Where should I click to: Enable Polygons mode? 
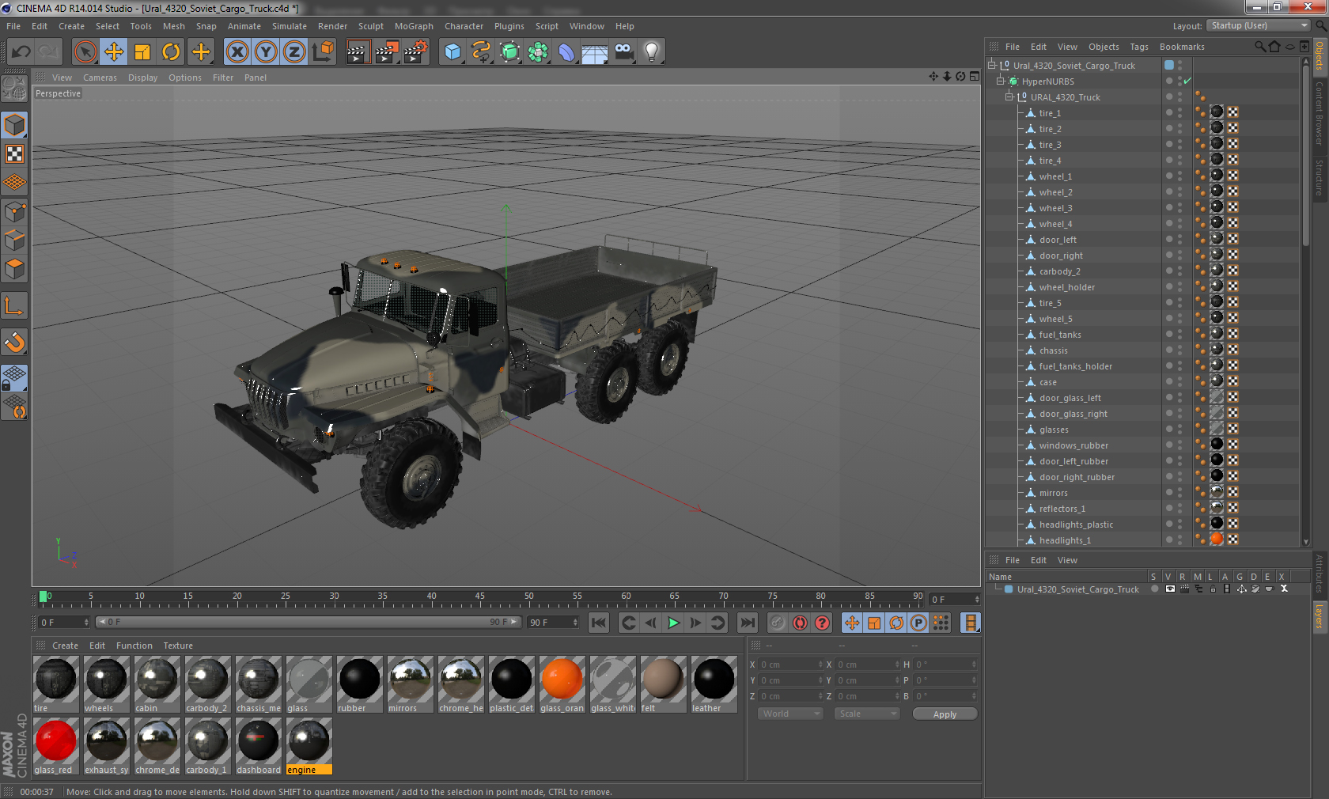pos(14,269)
